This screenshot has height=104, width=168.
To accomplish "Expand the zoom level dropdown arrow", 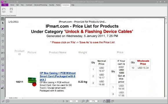I will click(x=98, y=101).
